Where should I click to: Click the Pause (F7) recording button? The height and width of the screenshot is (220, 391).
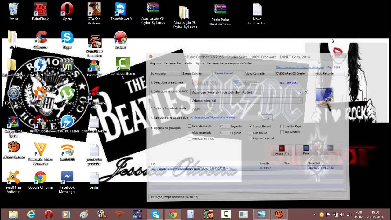(282, 150)
